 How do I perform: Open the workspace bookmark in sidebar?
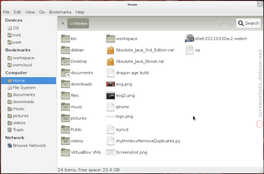(x=28, y=58)
